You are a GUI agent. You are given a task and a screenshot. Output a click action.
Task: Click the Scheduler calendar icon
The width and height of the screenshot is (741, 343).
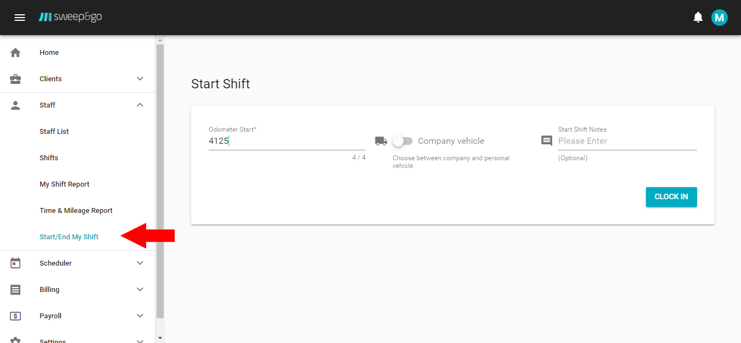point(15,263)
